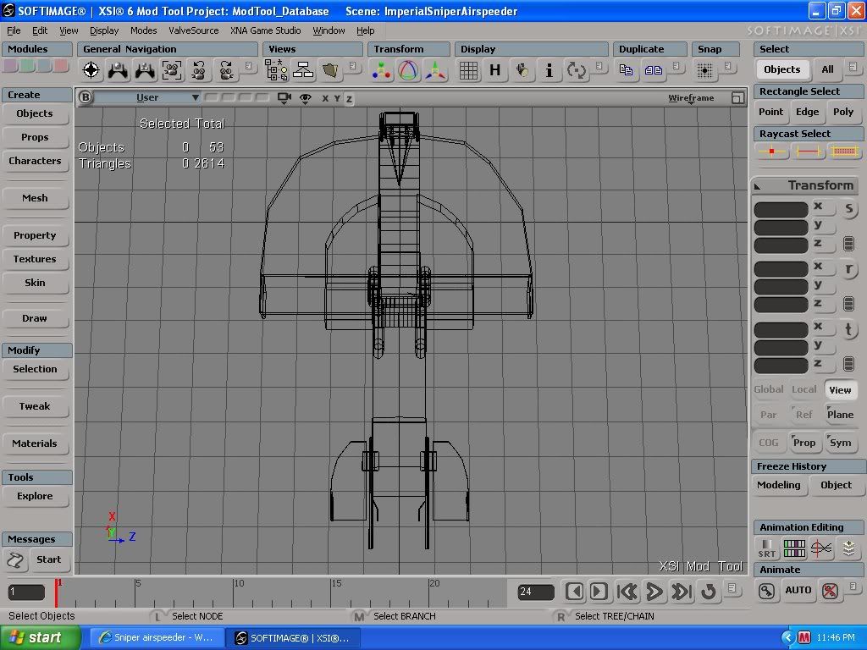This screenshot has width=867, height=650.
Task: Open the Schematic view icon in Views
Action: pyautogui.click(x=303, y=70)
